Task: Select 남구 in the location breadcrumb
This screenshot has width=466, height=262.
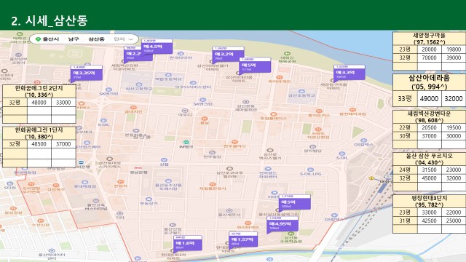Action: [x=74, y=39]
